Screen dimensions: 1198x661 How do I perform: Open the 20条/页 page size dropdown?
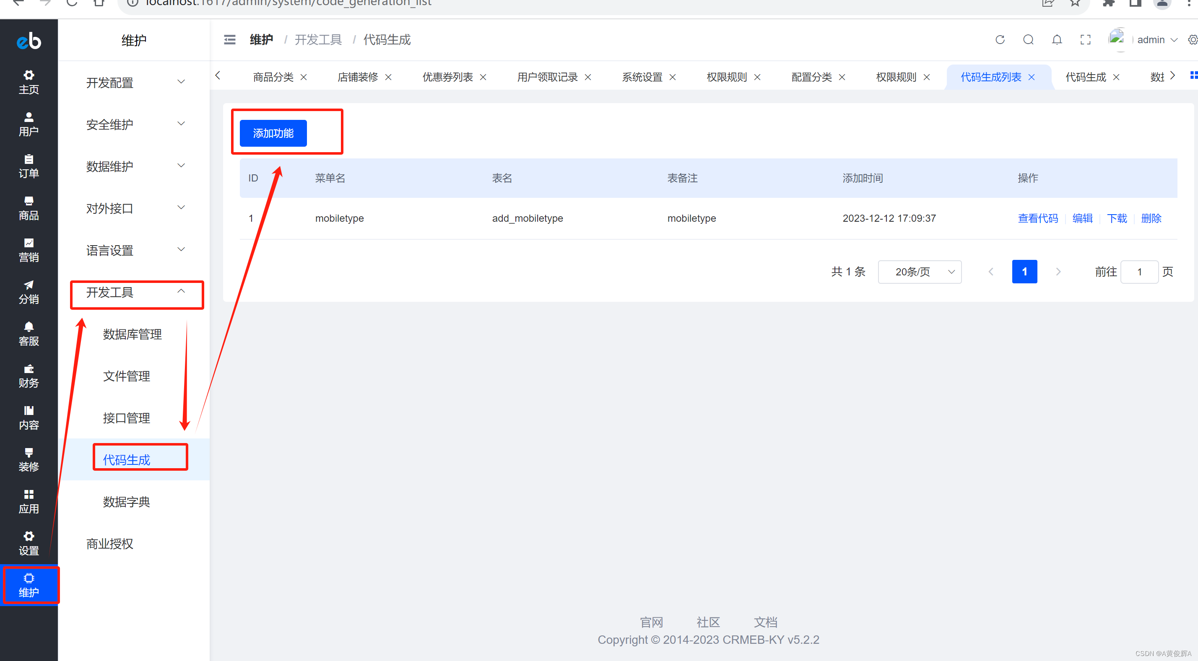click(x=919, y=272)
